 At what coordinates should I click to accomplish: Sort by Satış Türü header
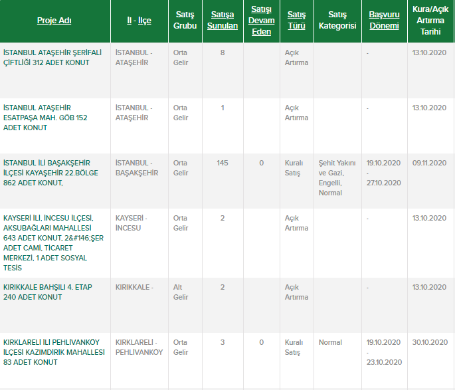coord(296,21)
